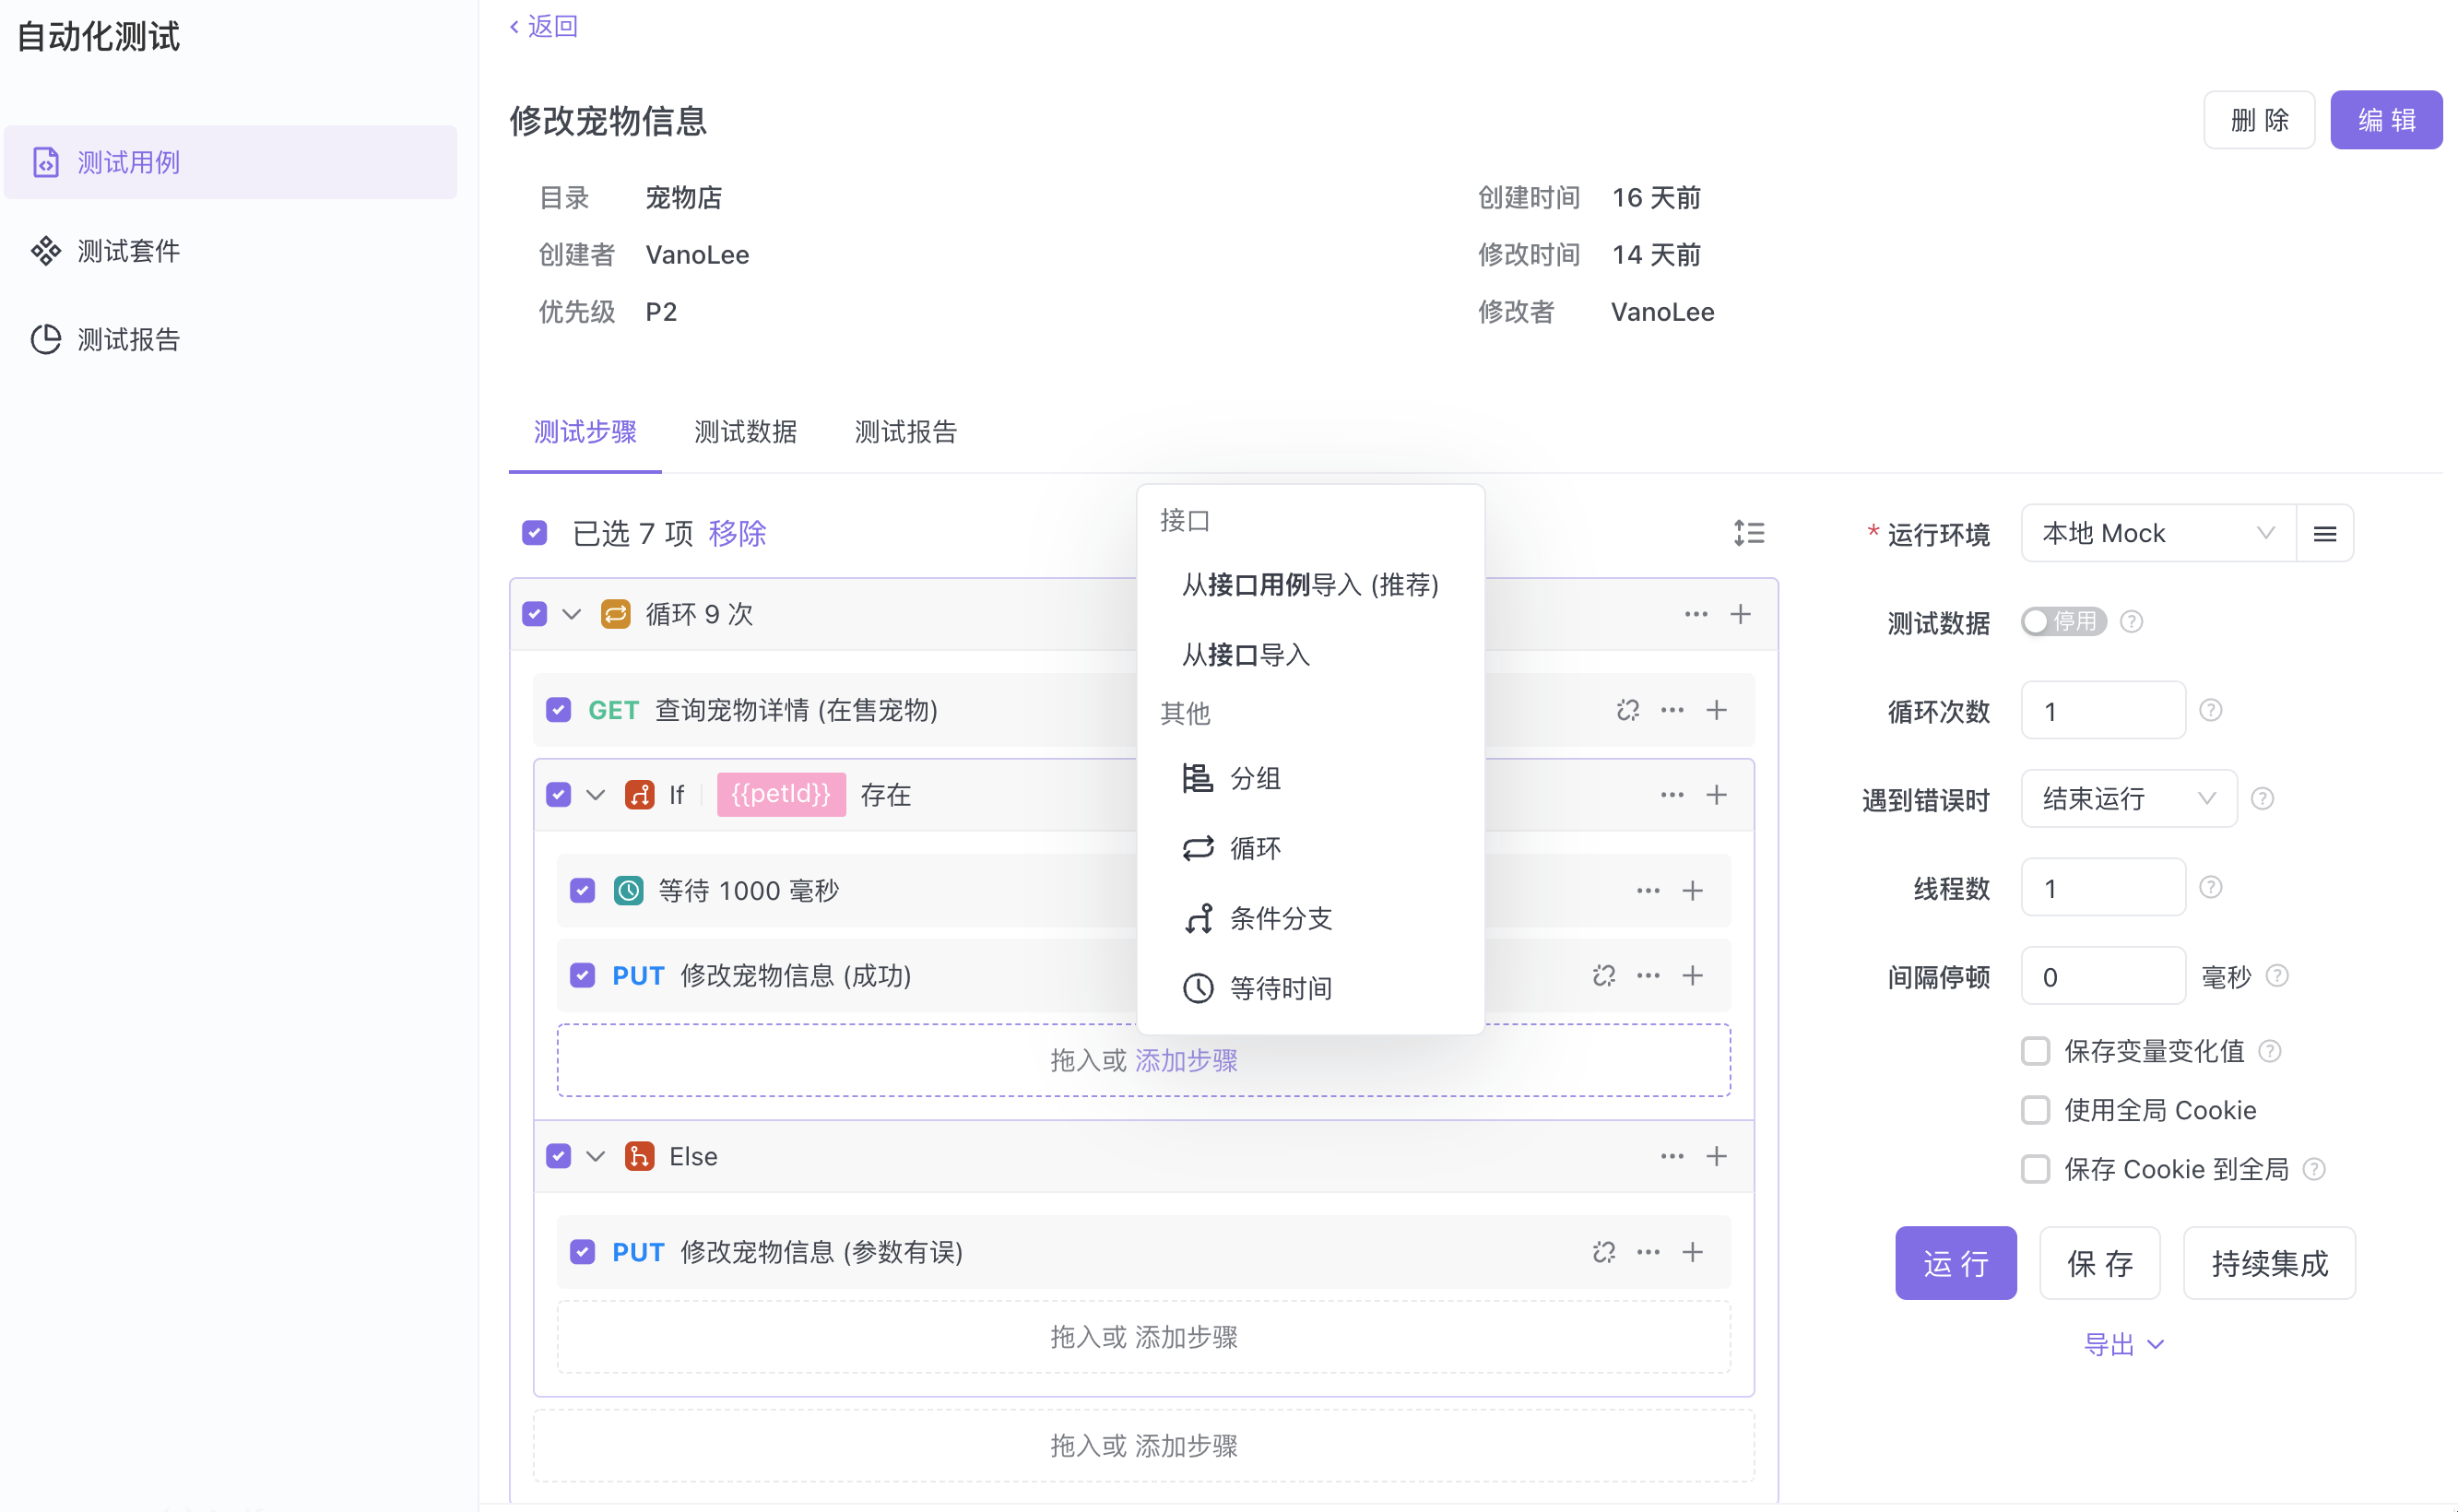2458x1512 pixels.
Task: Click help icon next to 间隔停顿 毫秒
Action: click(x=2277, y=976)
